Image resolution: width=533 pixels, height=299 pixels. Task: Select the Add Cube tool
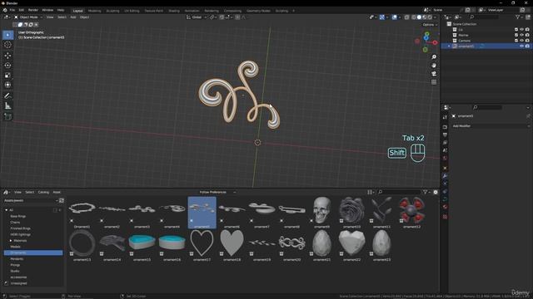tap(7, 116)
